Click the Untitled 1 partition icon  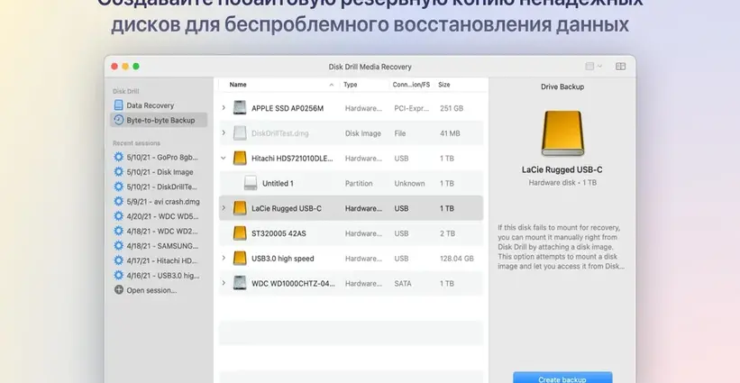point(251,183)
